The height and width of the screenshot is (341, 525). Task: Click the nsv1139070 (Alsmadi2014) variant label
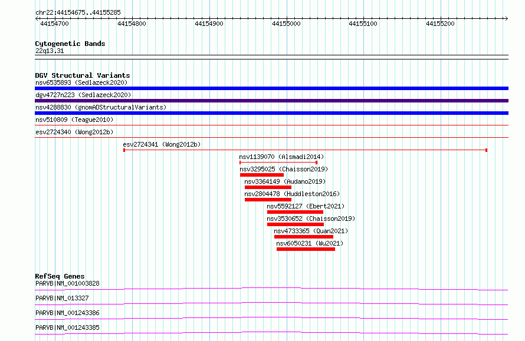tap(281, 157)
